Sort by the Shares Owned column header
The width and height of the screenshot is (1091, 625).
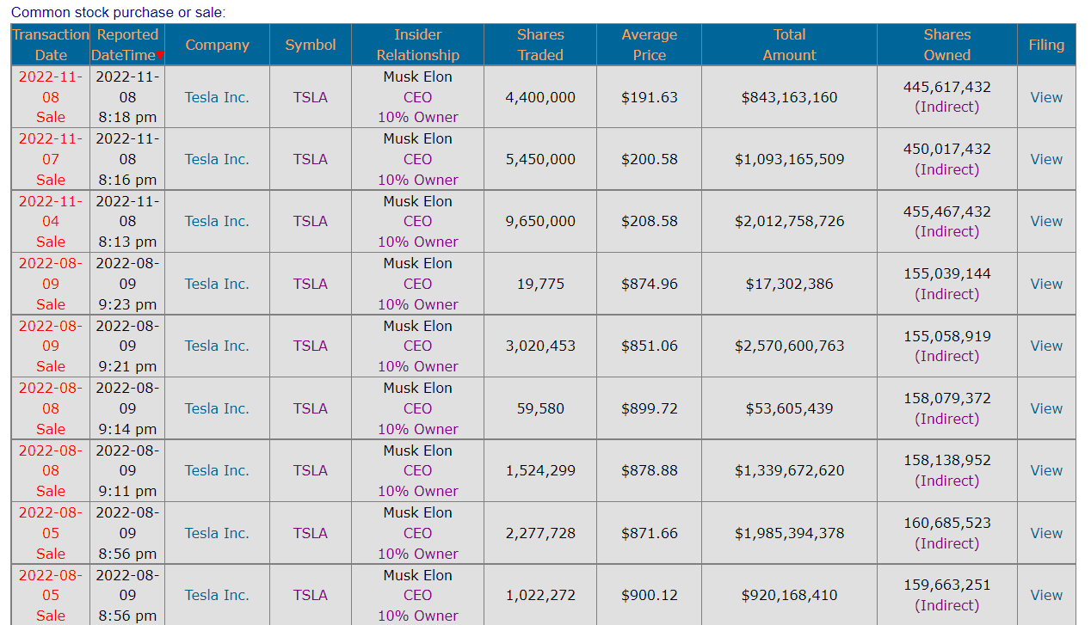946,45
